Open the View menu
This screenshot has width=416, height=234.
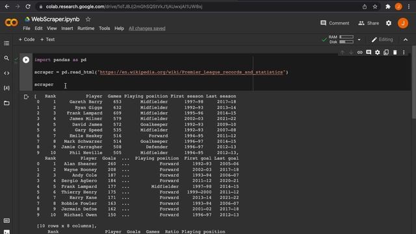click(52, 29)
